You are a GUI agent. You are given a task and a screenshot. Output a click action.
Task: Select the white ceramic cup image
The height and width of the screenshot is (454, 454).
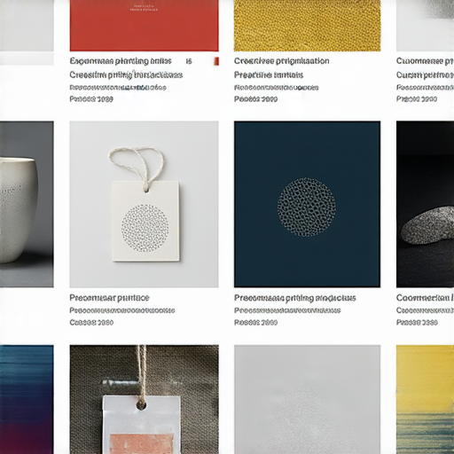tap(27, 204)
